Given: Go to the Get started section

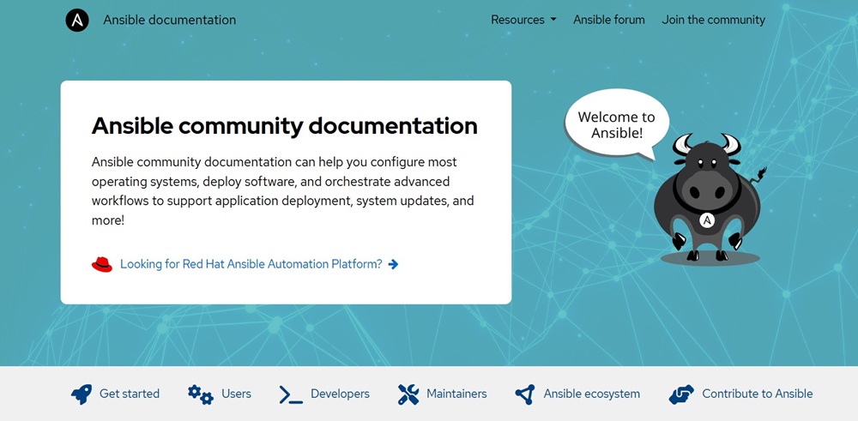Looking at the screenshot, I should pos(130,394).
